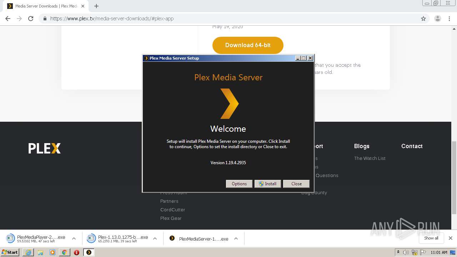Minimize the Plex Media Server Setup window

pos(298,58)
